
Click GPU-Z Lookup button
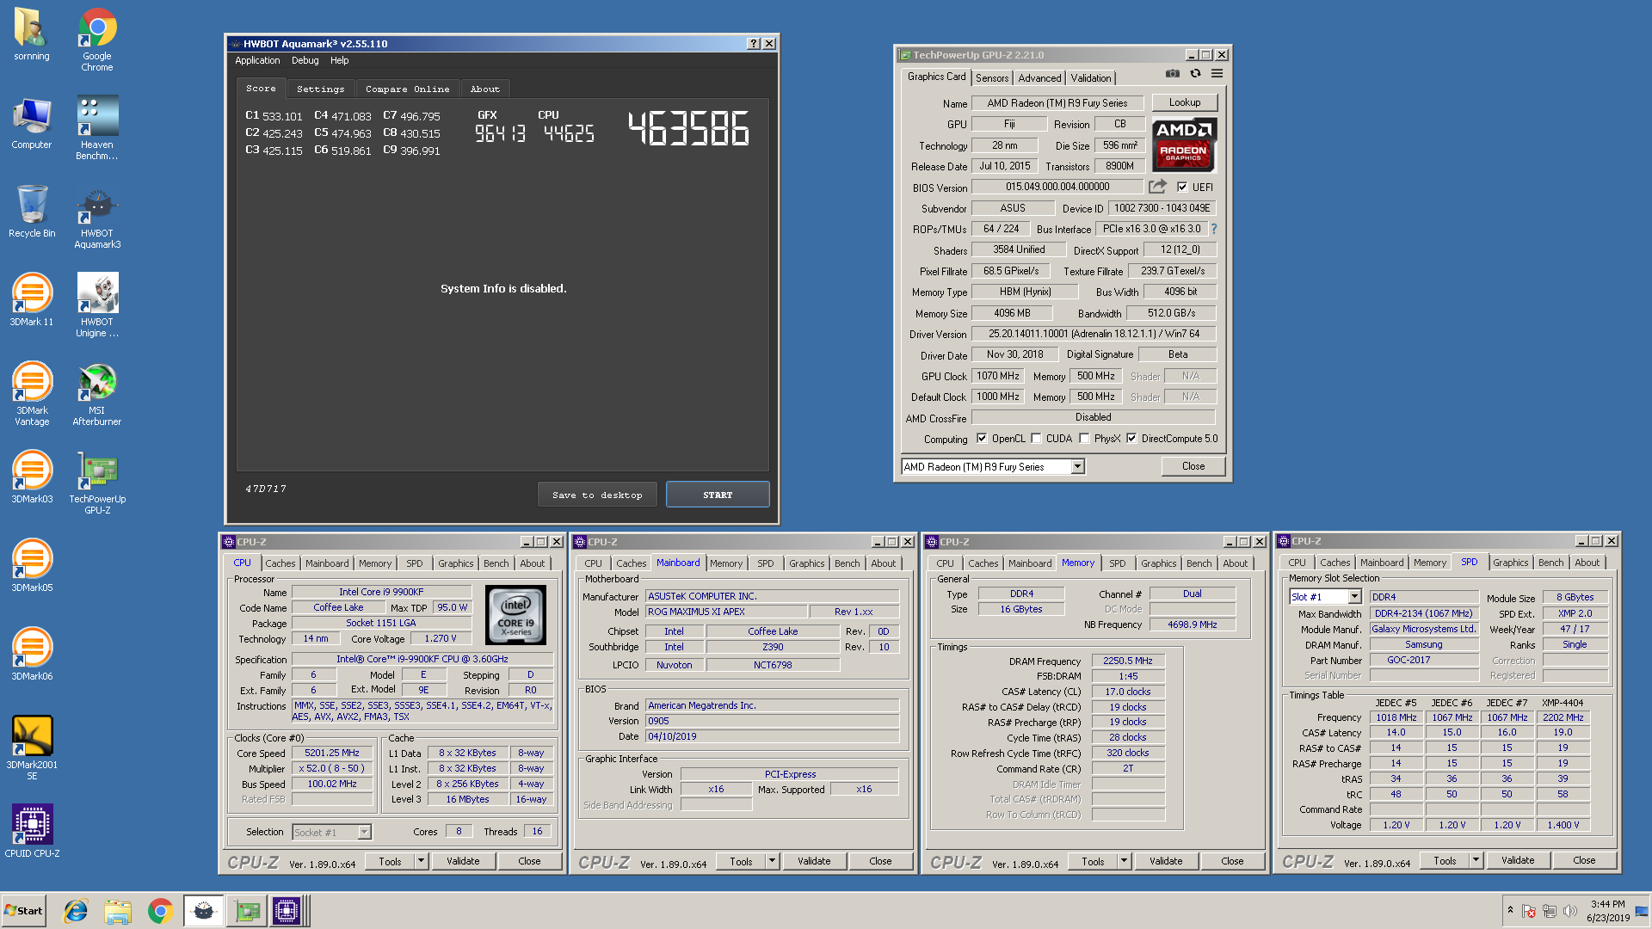pyautogui.click(x=1185, y=102)
